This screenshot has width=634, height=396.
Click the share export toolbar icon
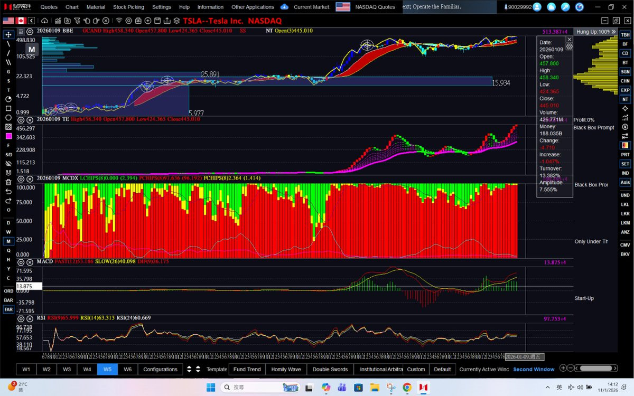(x=167, y=21)
